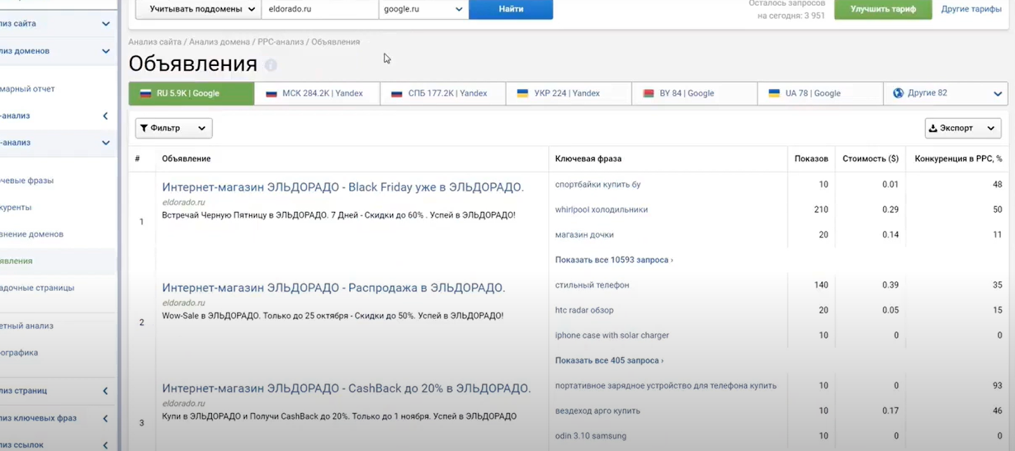Screen dimensions: 1015x451
Task: Collapse the analysis section below Суммарный отчет
Action: pos(105,116)
